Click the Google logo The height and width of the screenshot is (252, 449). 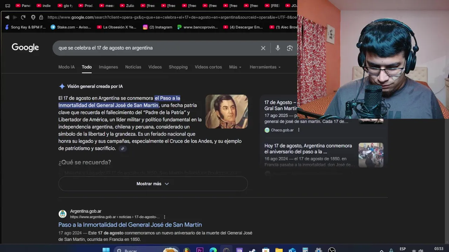tap(25, 48)
